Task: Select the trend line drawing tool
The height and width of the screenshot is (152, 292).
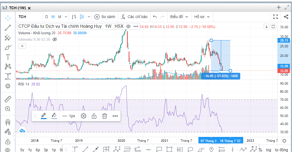Action: [8, 27]
